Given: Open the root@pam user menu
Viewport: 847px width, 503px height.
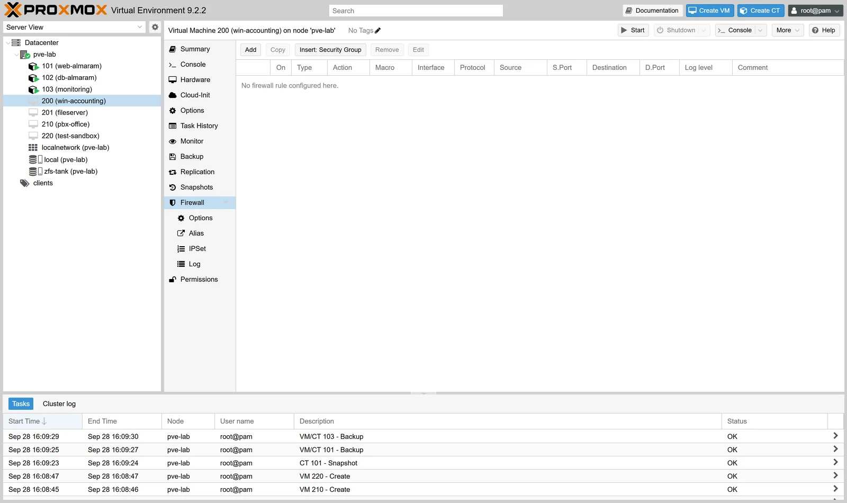Looking at the screenshot, I should (815, 11).
